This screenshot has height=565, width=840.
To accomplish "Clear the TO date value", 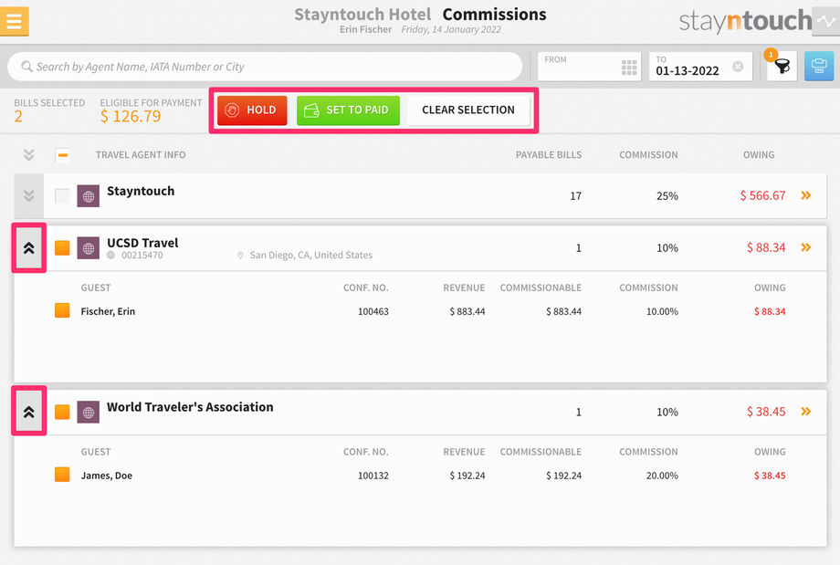I will (738, 67).
